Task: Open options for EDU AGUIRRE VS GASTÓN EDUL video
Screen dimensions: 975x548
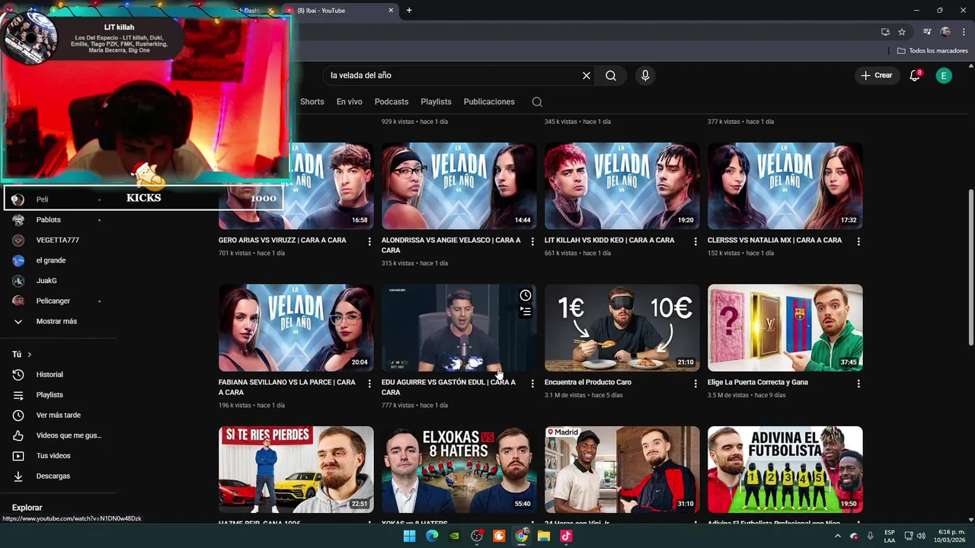Action: tap(532, 384)
